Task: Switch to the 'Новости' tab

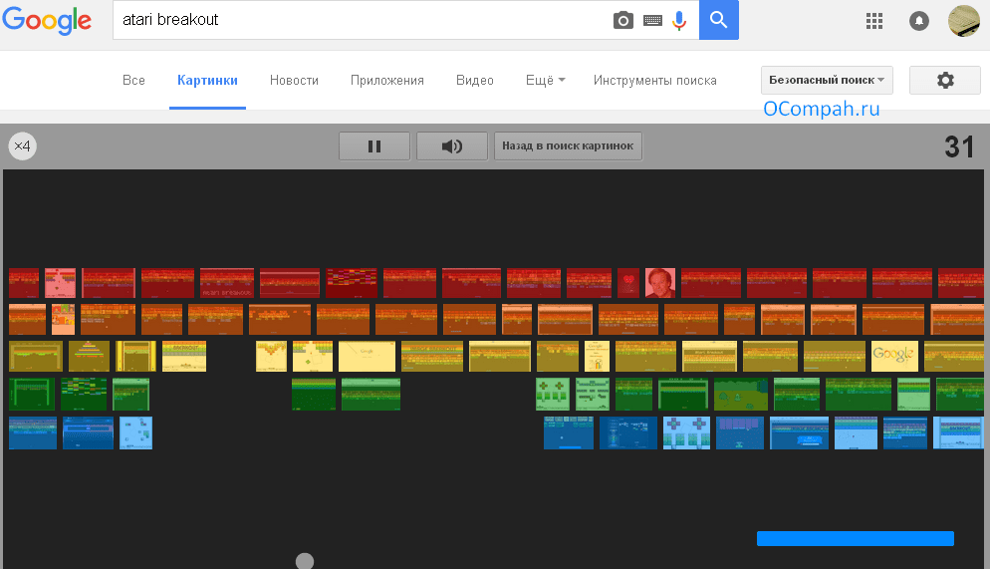Action: click(x=294, y=80)
